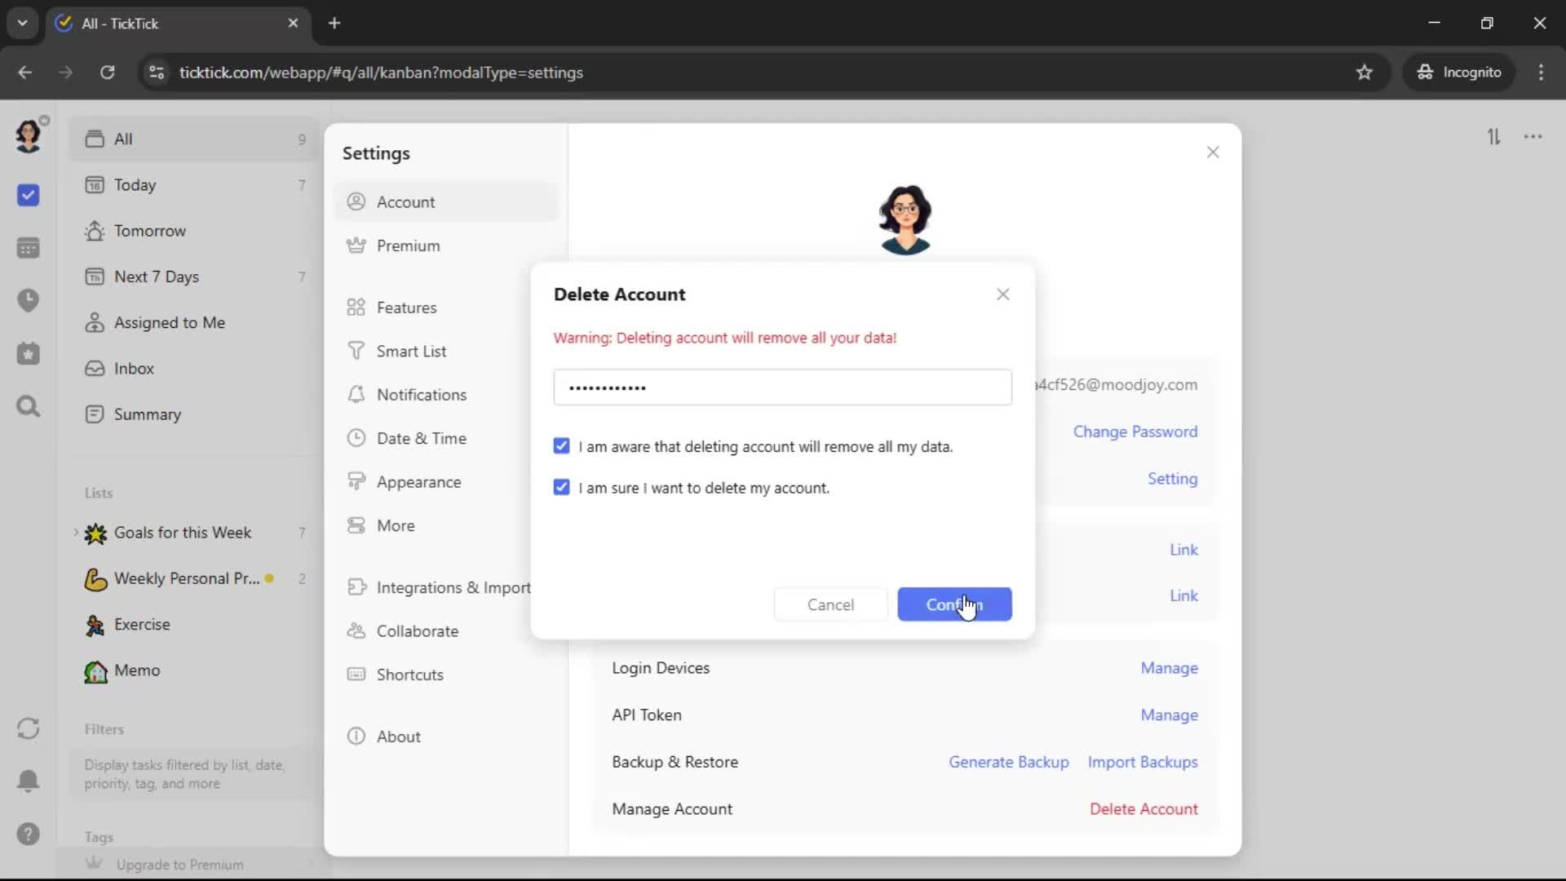Open the Pomodoro focus clock icon
Viewport: 1566px width, 881px height.
[28, 300]
